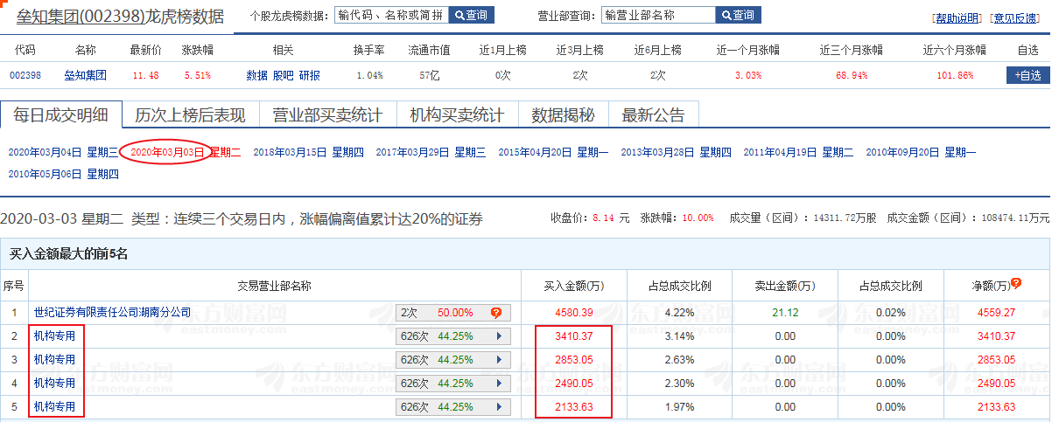This screenshot has height=422, width=1052.
Task: Click the 2.63% ratio cell
Action: click(679, 359)
